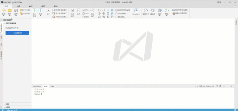The height and width of the screenshot is (111, 238).
Task: Click the 导入数据 import icon
Action: coord(35,10)
